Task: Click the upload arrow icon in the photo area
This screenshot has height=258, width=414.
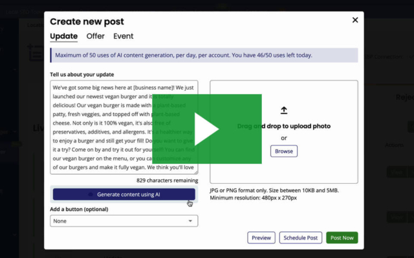Action: [284, 111]
